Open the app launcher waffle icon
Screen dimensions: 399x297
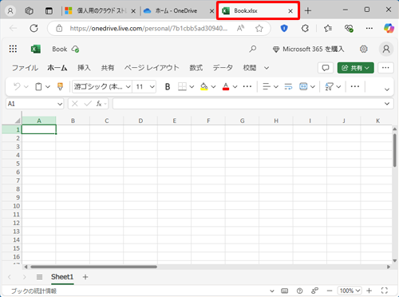[x=13, y=49]
